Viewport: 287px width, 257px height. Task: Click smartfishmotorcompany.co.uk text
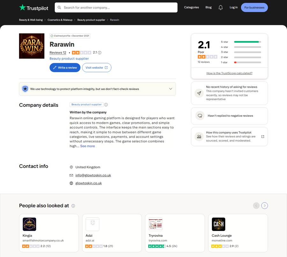pyautogui.click(x=43, y=240)
